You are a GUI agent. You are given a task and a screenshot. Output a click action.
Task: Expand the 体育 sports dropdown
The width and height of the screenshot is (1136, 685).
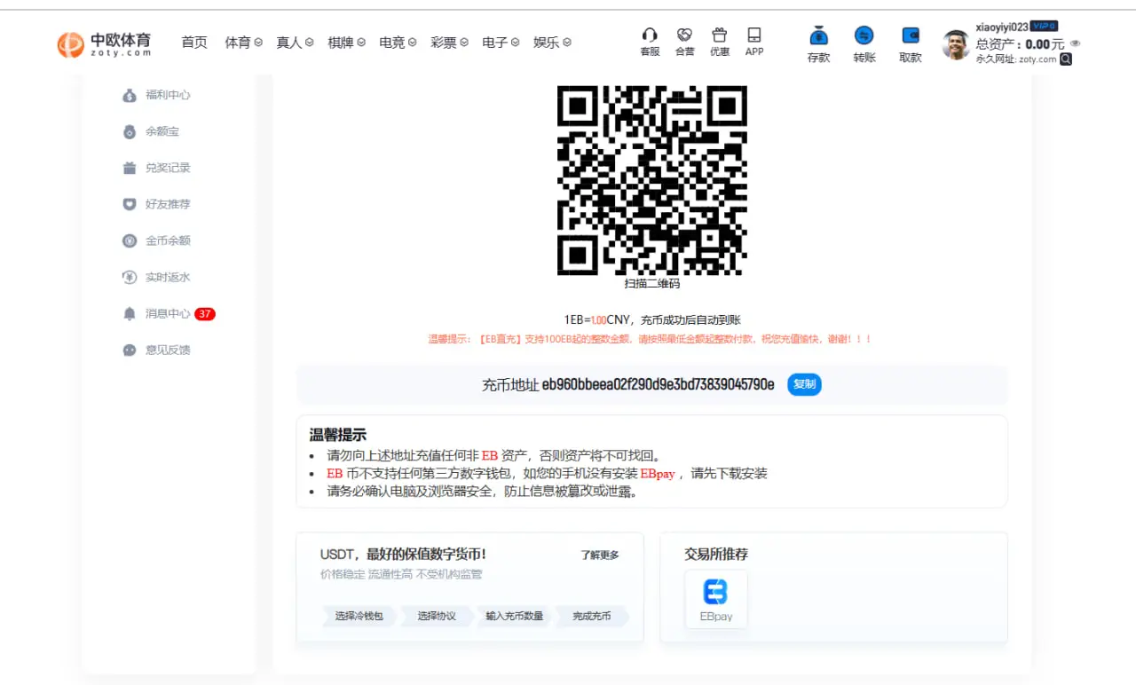[242, 42]
